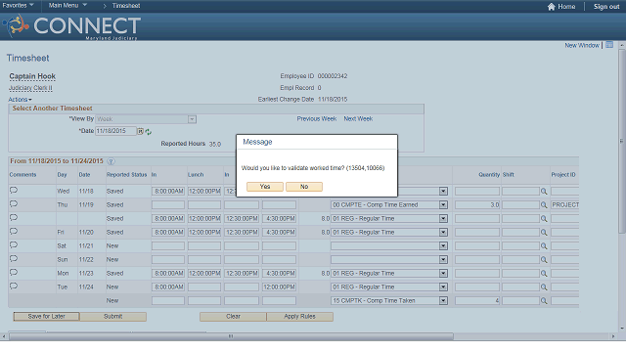
Task: Click the lookup magnifier in Tue 11/24 row
Action: (x=544, y=287)
